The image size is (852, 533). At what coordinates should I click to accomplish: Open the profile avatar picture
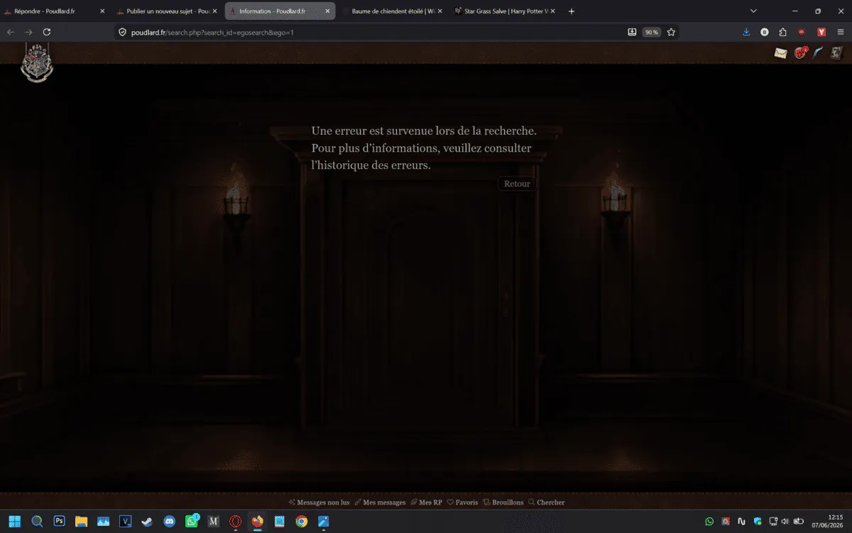pyautogui.click(x=836, y=53)
